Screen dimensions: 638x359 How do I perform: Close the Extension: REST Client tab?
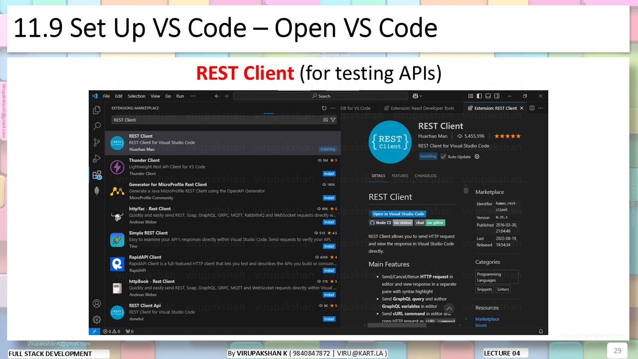(x=522, y=108)
